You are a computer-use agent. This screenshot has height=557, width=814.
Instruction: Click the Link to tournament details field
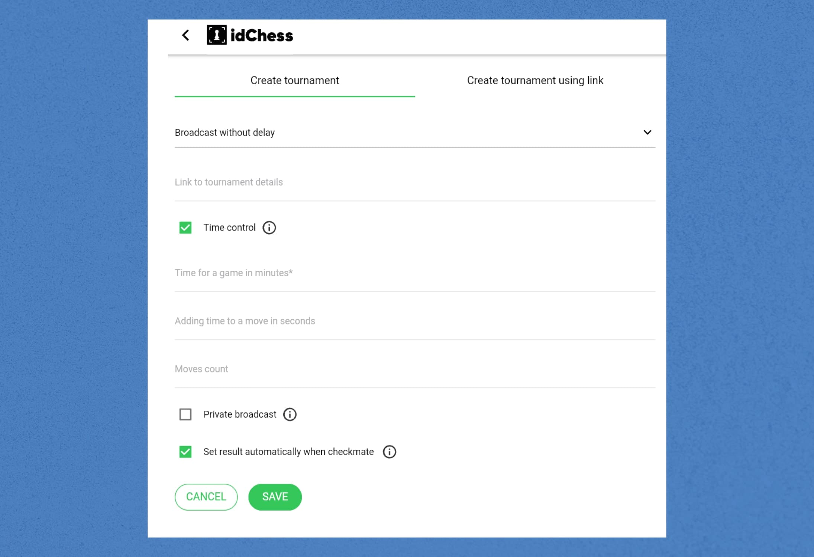[x=414, y=182]
